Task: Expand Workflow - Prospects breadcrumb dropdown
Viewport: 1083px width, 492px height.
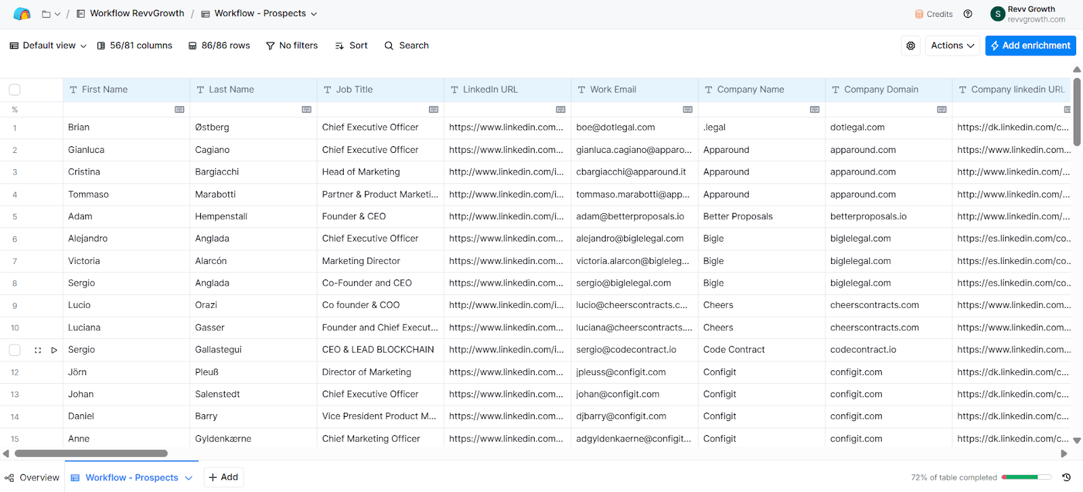Action: 313,14
